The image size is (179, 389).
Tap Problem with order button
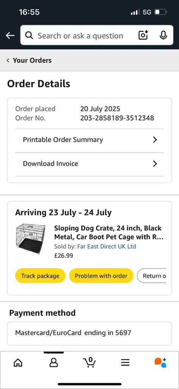tap(101, 276)
